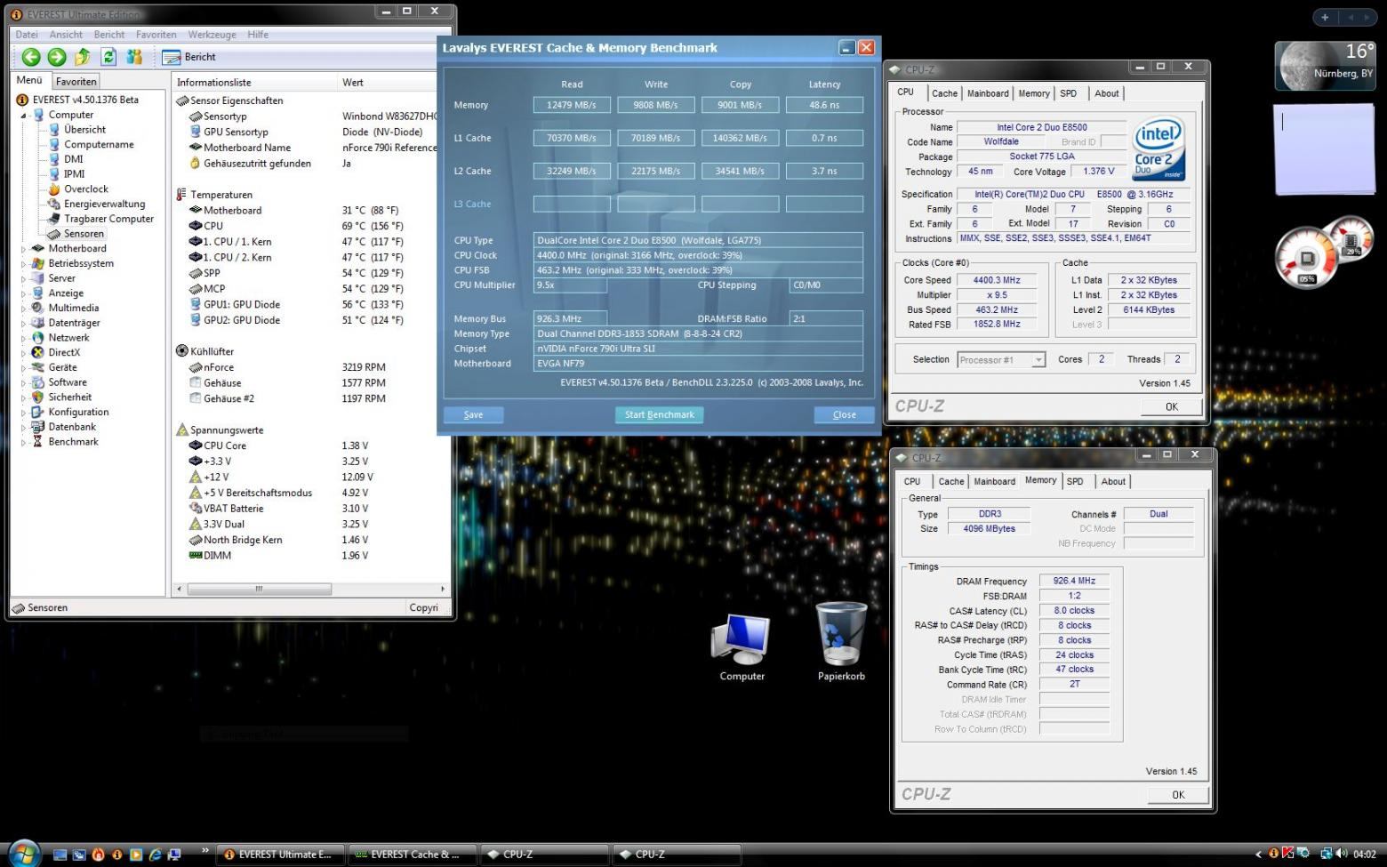The image size is (1387, 867).
Task: Go back with the green left arrow
Action: point(31,57)
